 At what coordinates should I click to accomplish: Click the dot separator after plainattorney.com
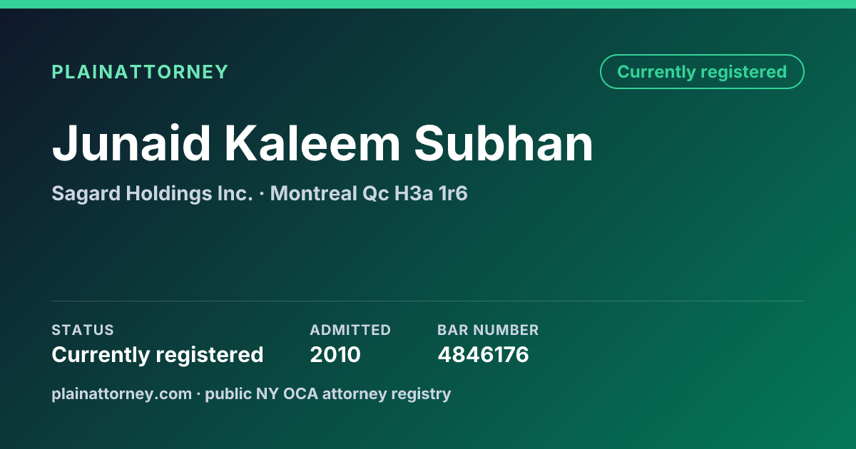[x=198, y=394]
